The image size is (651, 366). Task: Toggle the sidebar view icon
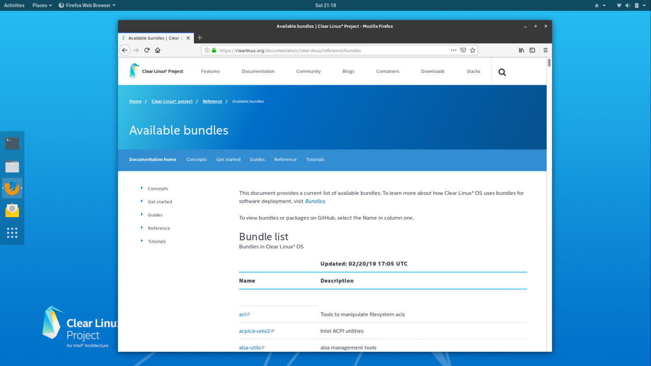click(532, 50)
